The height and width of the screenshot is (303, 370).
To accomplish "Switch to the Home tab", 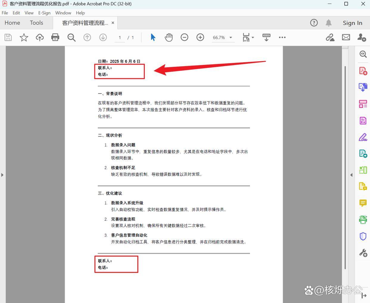I will [x=12, y=23].
